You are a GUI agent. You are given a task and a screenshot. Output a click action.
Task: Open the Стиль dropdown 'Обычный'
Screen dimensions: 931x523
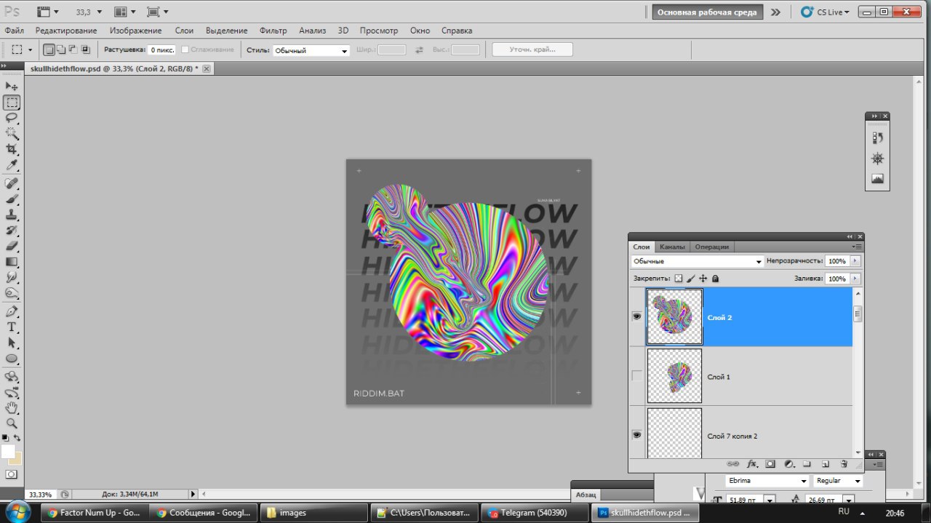click(x=311, y=50)
